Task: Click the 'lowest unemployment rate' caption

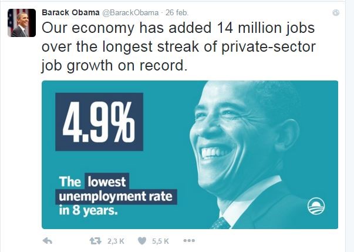Action: [x=116, y=189]
